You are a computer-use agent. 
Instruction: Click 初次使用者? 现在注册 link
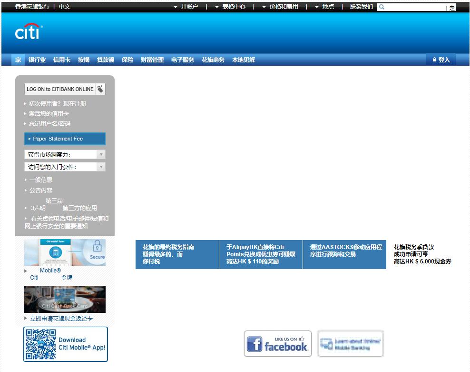[58, 103]
